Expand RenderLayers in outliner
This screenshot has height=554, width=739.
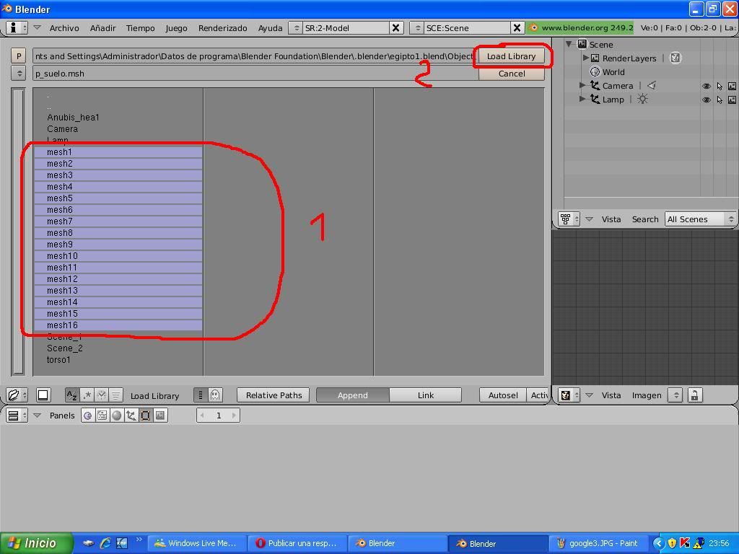[586, 58]
